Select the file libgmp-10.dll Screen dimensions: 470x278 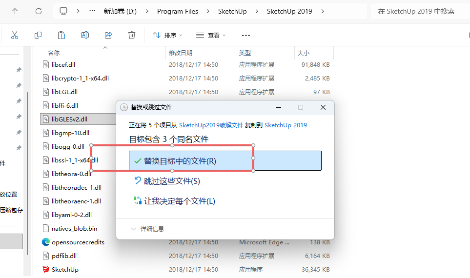[70, 133]
